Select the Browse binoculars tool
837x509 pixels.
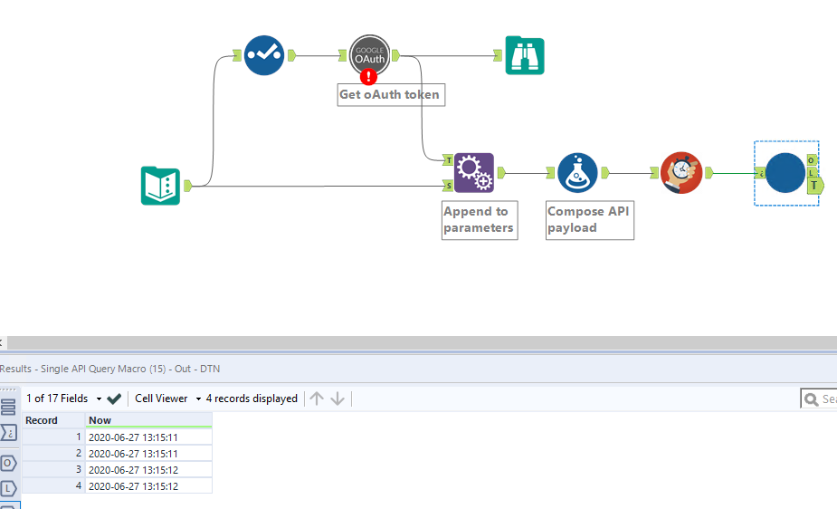pyautogui.click(x=525, y=55)
